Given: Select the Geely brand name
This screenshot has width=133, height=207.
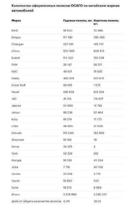Looking at the screenshot, I should (x=15, y=78).
